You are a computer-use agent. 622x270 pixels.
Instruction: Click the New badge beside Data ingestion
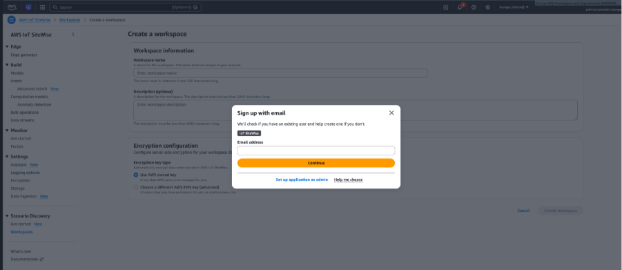(44, 196)
